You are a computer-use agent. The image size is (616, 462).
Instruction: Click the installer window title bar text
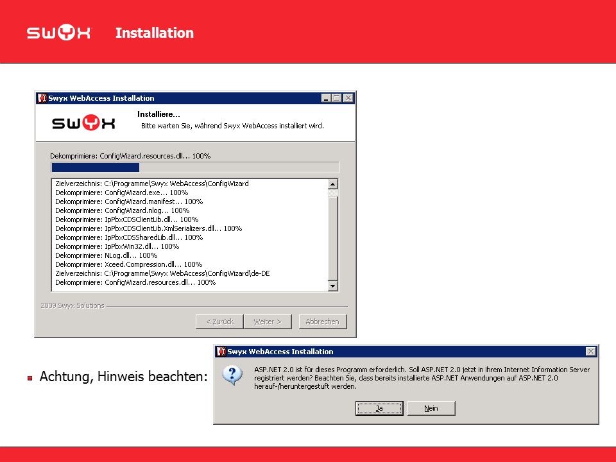click(101, 98)
